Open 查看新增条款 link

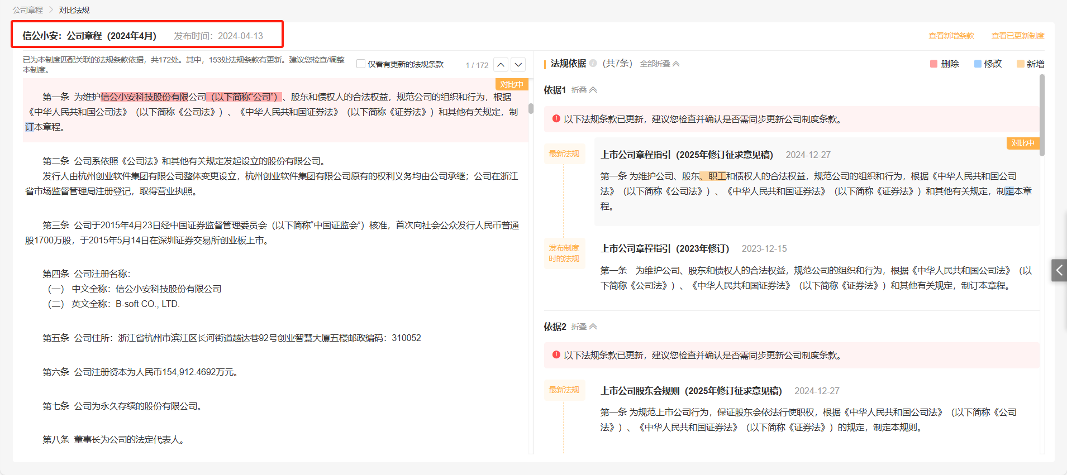click(x=951, y=36)
